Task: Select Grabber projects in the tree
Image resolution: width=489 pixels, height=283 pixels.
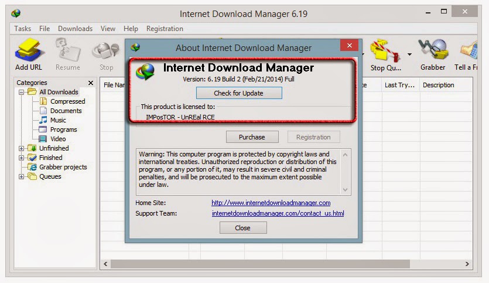Action: click(63, 167)
